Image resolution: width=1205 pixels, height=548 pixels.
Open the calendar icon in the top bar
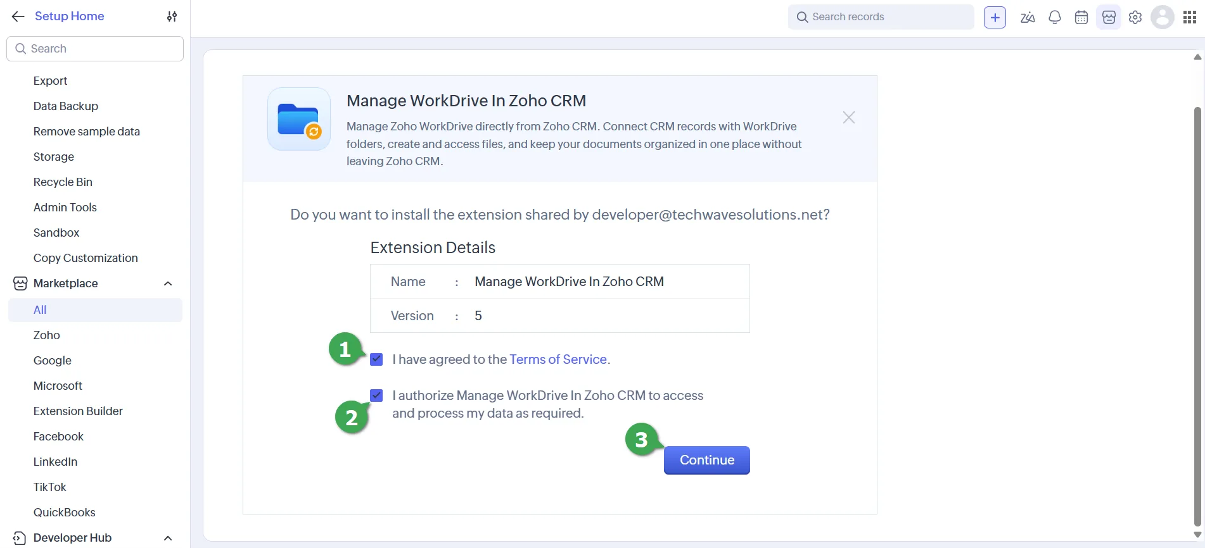1081,17
